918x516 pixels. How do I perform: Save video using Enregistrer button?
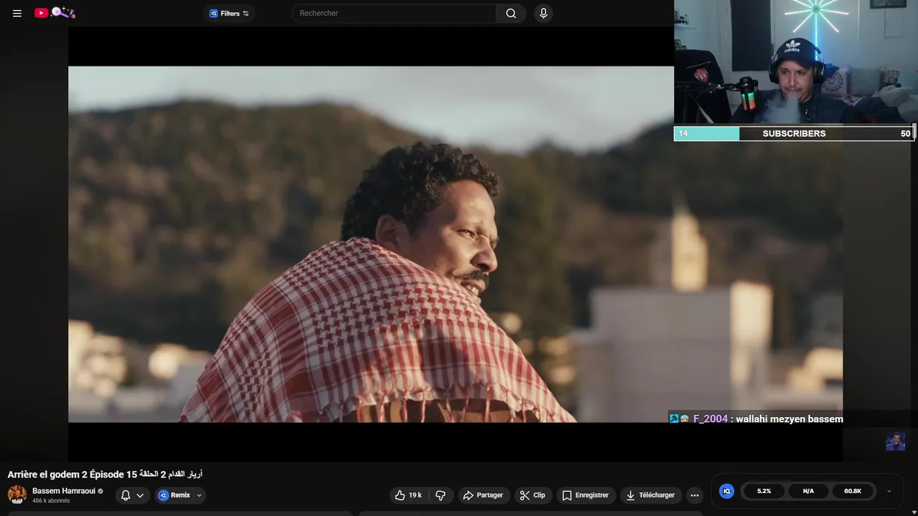(x=585, y=495)
